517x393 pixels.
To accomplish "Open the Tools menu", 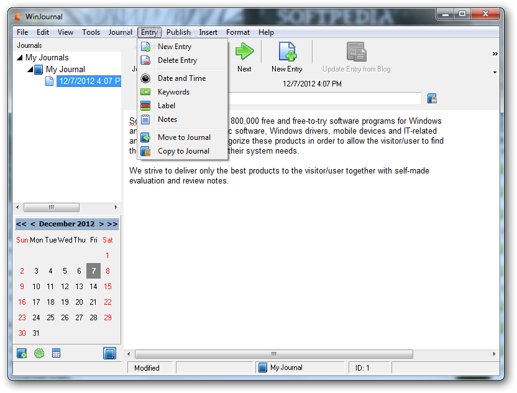I will pos(91,32).
